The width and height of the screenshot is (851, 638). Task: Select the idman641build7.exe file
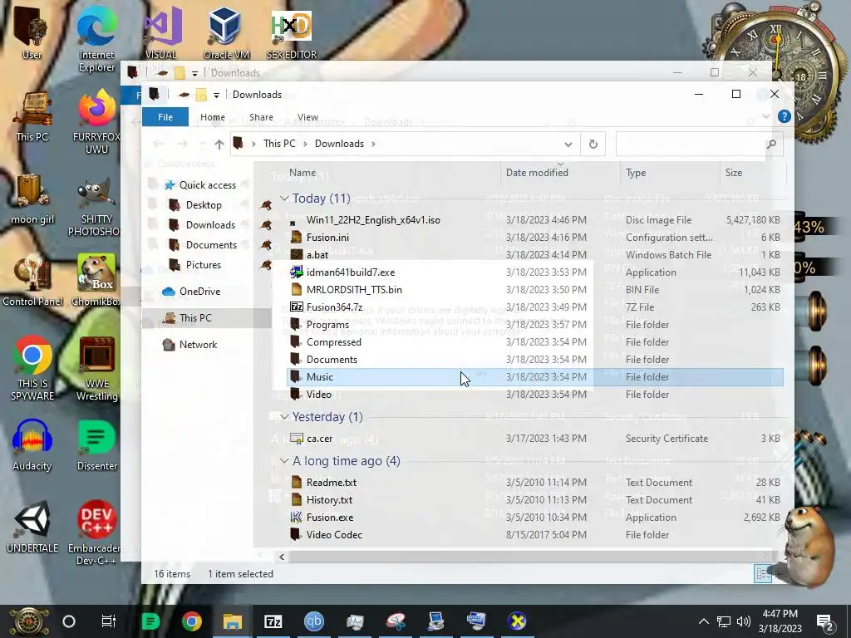[x=534, y=272]
